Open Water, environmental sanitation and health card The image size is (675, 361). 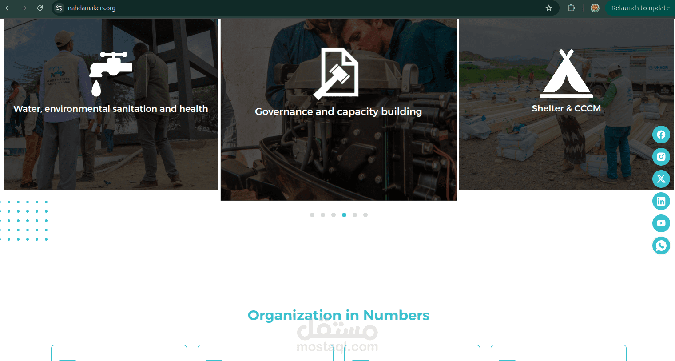pos(111,104)
